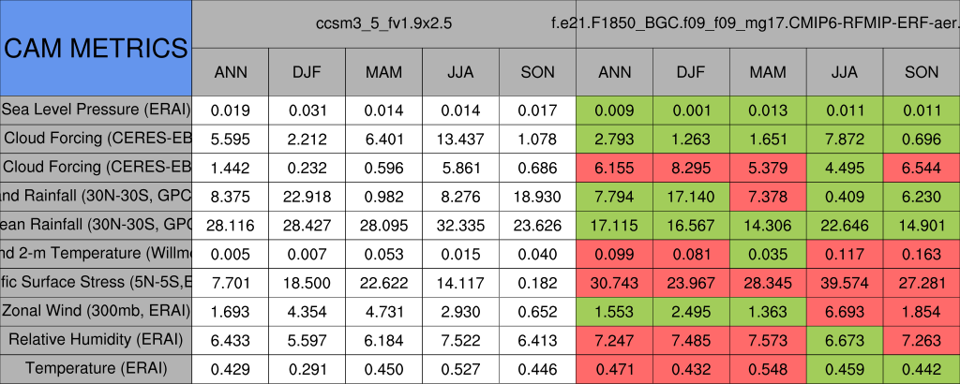Click the green cell showing 22.646
The height and width of the screenshot is (384, 960).
[x=845, y=225]
